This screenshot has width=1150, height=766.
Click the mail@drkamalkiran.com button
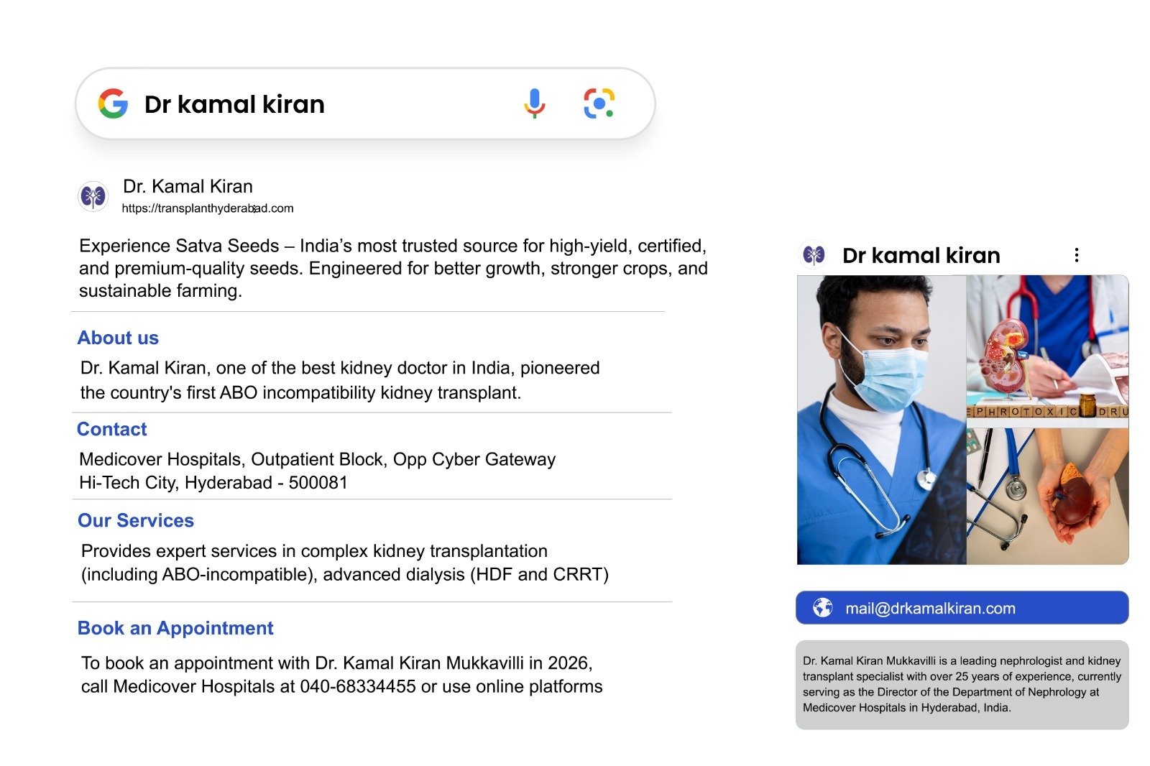(962, 608)
